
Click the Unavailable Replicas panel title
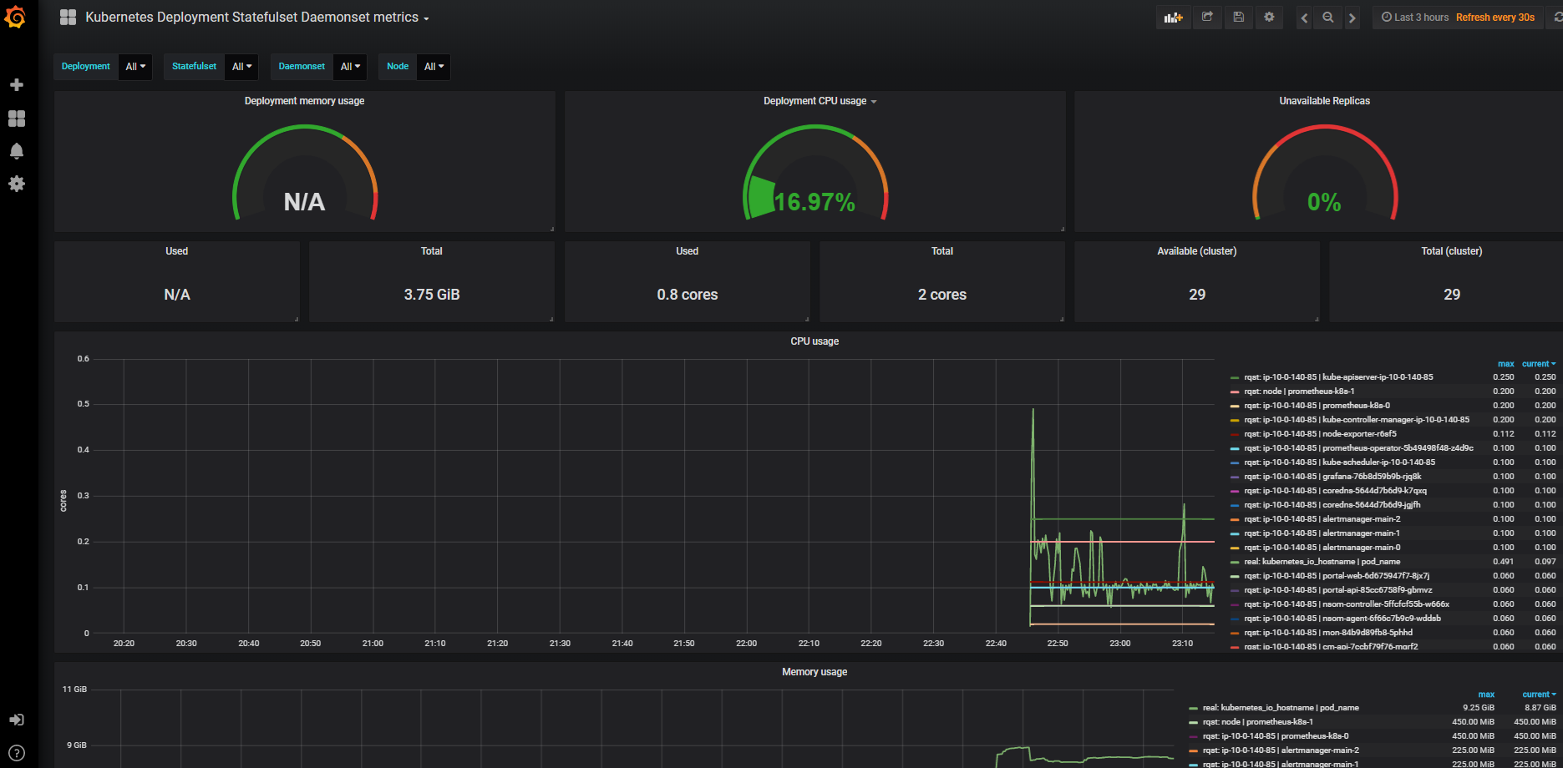(x=1324, y=101)
